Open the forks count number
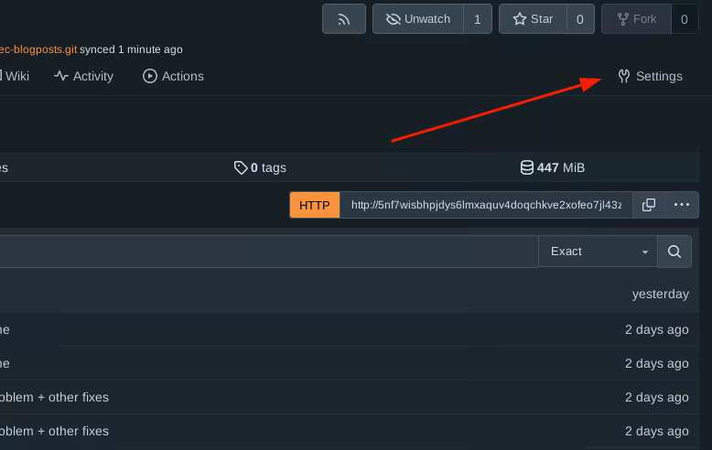 pos(684,19)
